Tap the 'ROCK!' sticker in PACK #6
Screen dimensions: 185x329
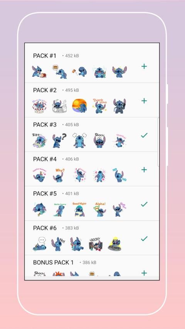tap(96, 244)
